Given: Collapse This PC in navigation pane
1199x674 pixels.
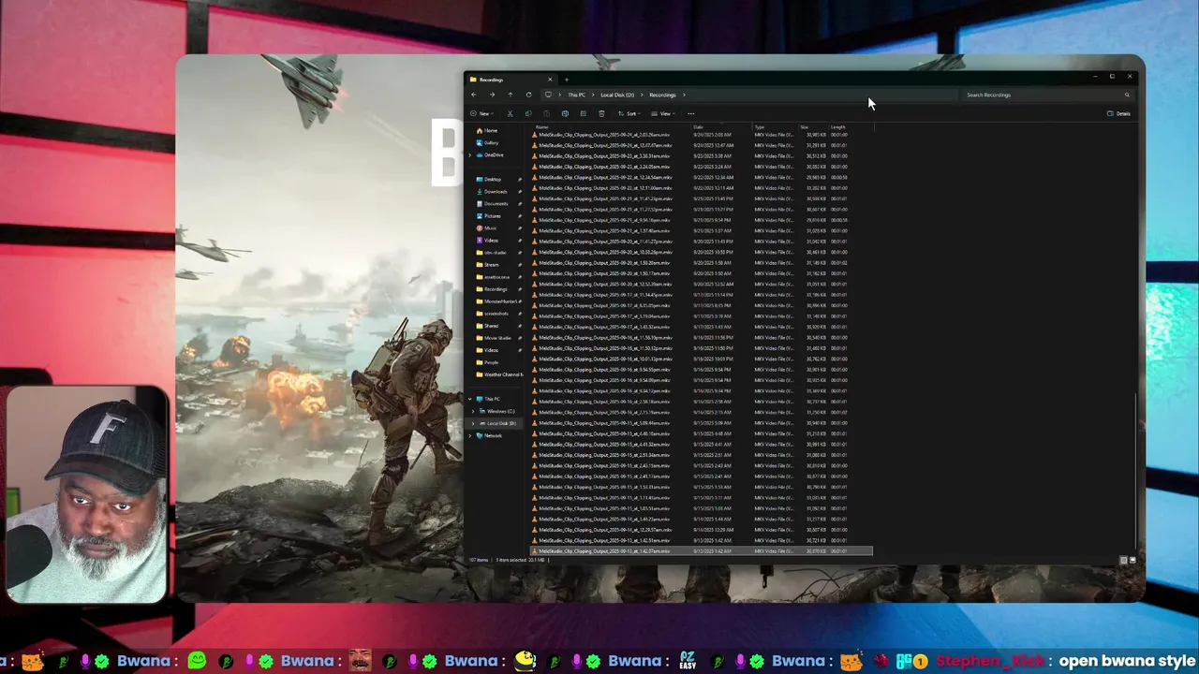Looking at the screenshot, I should click(x=472, y=399).
